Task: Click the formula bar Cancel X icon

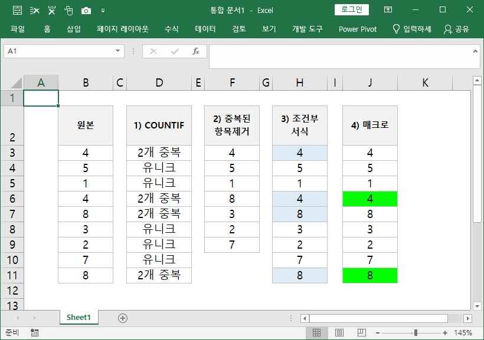Action: (x=153, y=51)
